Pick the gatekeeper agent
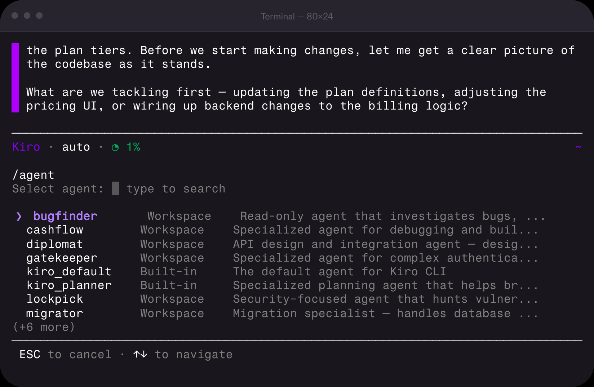Screen dimensions: 594x387 click(62, 258)
